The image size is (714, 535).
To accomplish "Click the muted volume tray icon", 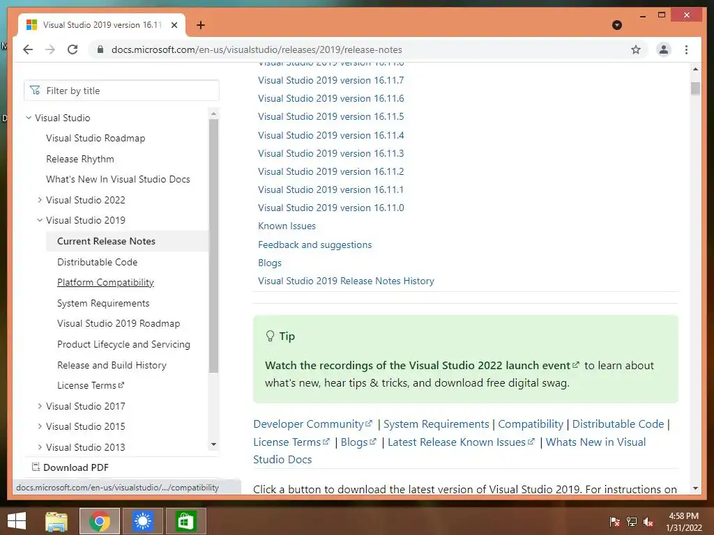I will tap(648, 522).
